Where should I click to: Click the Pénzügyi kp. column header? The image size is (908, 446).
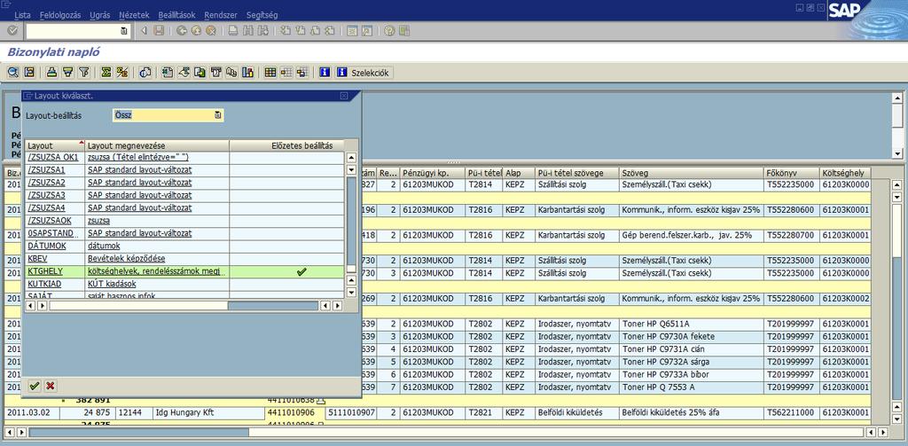click(x=433, y=173)
